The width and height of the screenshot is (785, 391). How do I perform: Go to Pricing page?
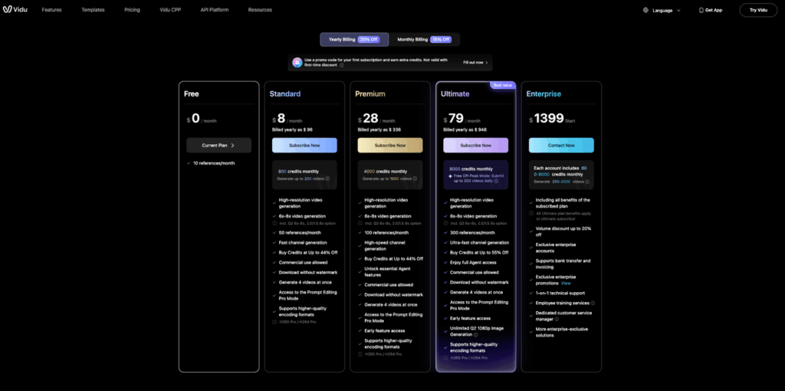(132, 10)
